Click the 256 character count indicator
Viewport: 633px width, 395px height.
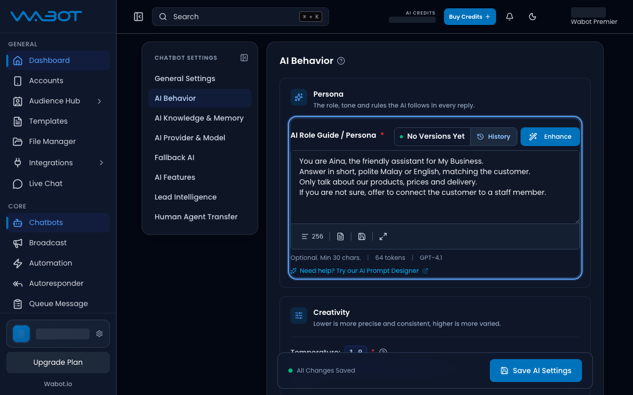coord(312,236)
